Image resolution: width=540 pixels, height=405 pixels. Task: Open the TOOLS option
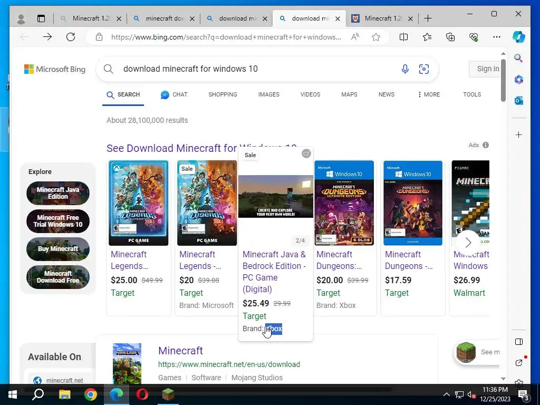click(x=472, y=94)
